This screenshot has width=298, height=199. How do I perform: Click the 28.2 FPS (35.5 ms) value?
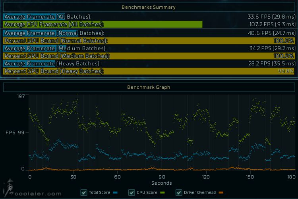pyautogui.click(x=272, y=63)
